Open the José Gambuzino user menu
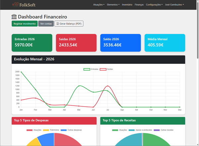 click(174, 5)
